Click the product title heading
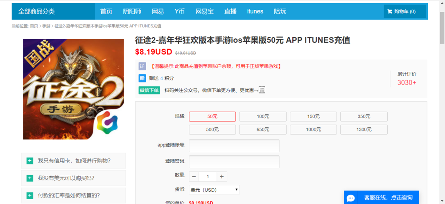 coord(243,40)
